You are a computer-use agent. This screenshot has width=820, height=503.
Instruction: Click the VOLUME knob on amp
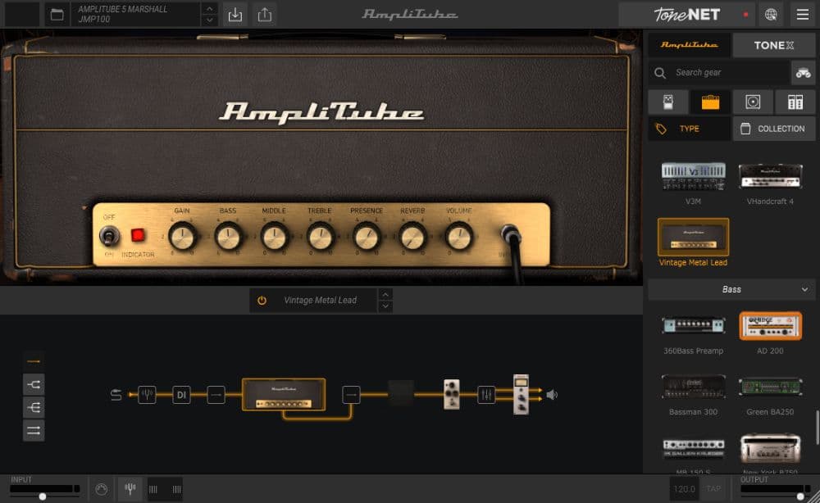[458, 237]
